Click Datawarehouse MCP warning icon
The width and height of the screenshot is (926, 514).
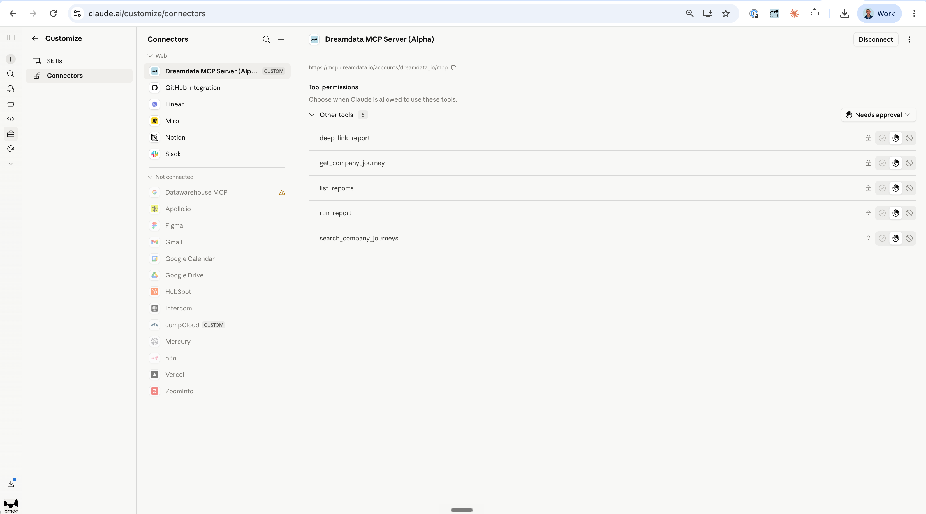coord(282,193)
